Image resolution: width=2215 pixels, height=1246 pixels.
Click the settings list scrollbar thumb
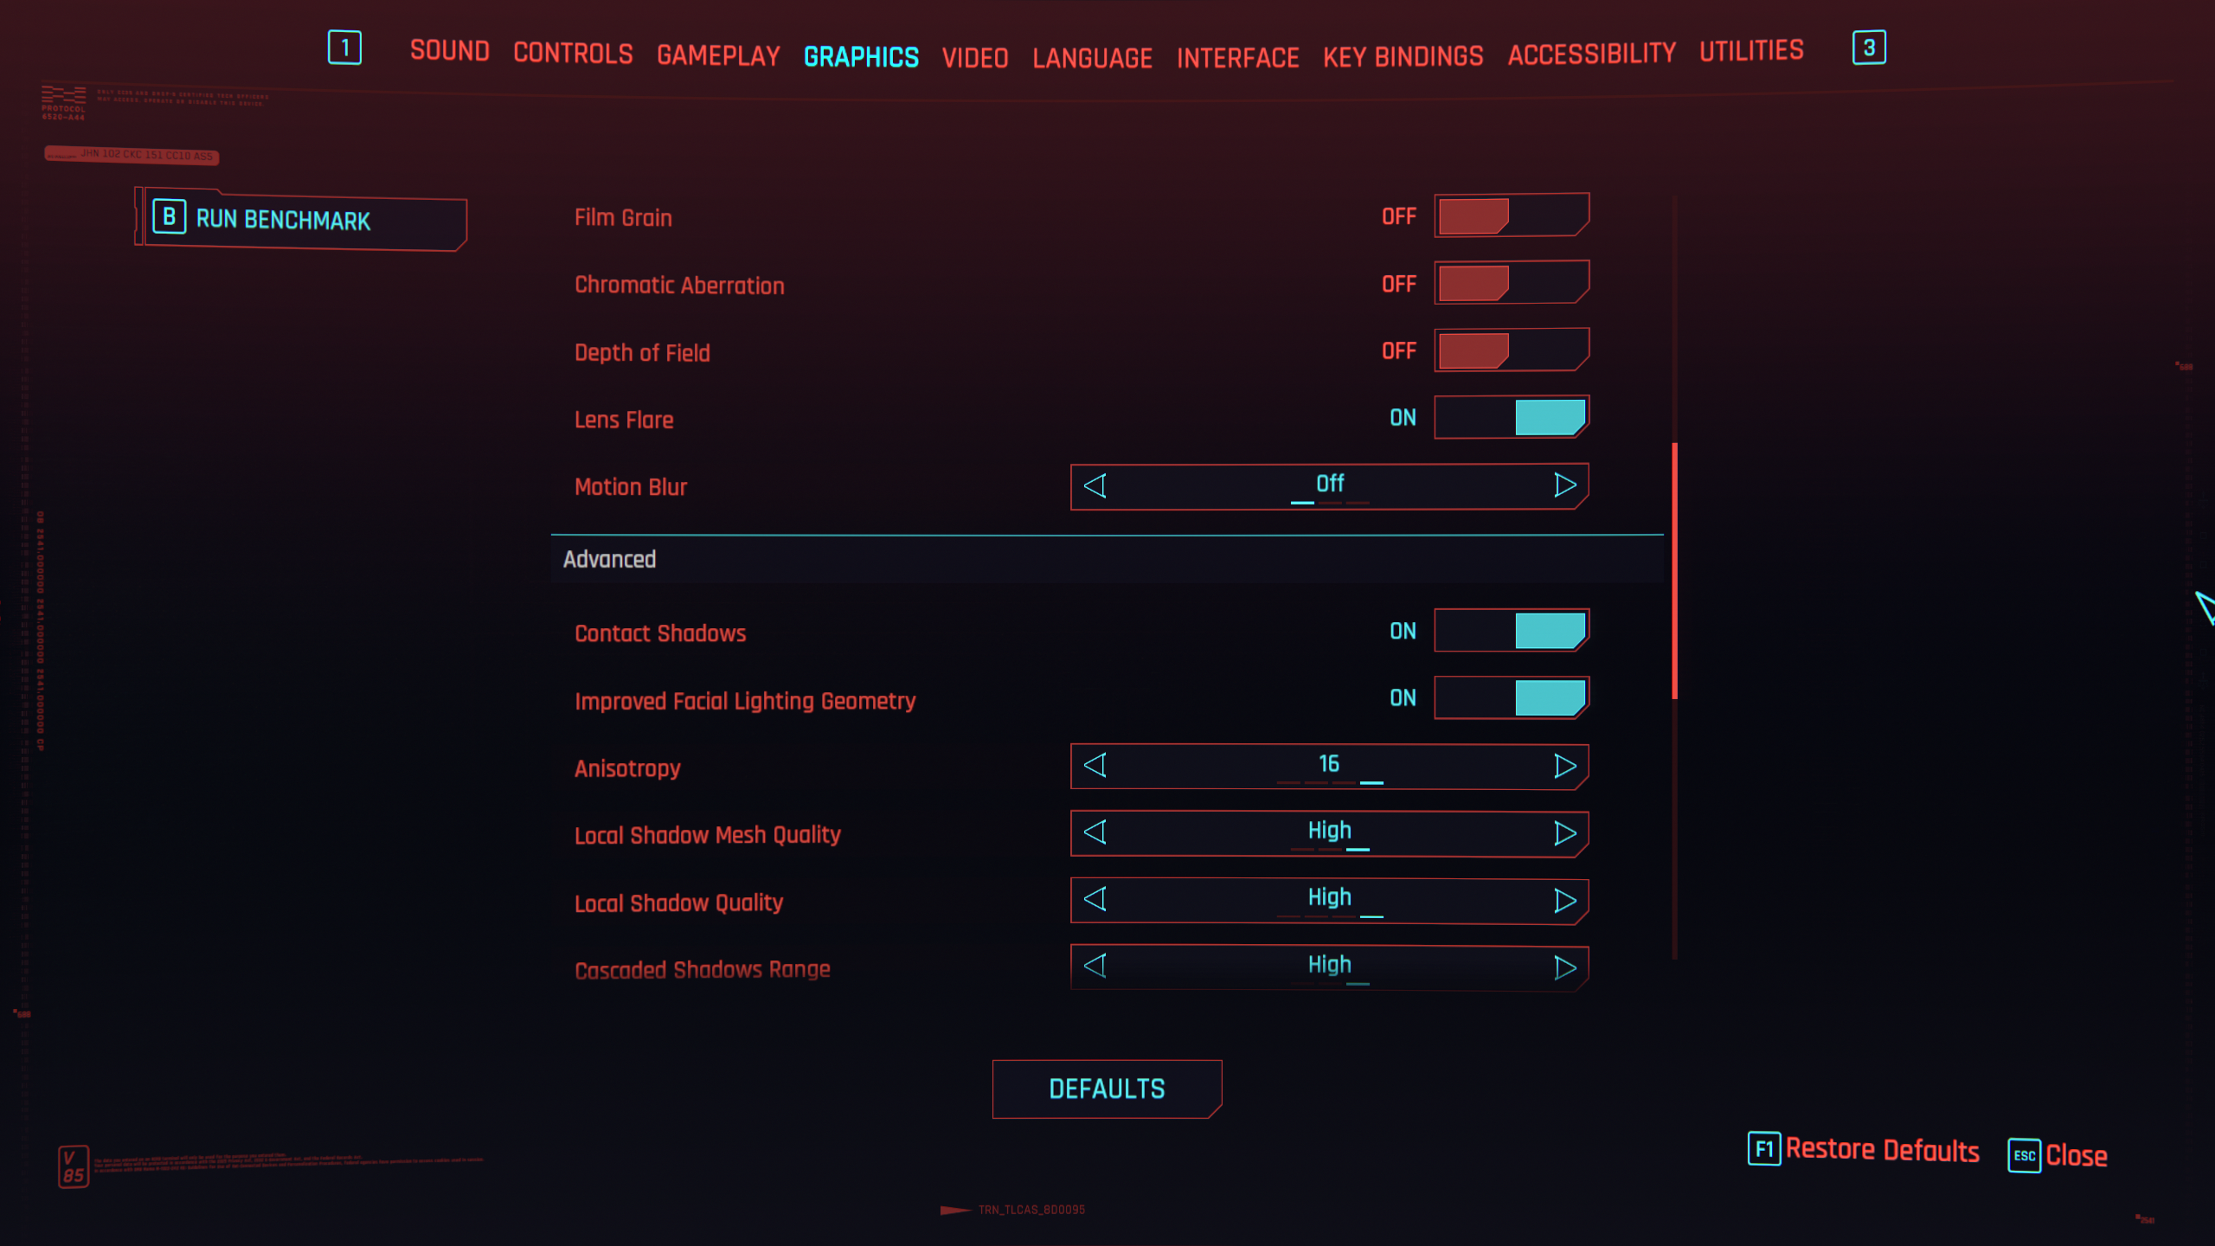[x=1675, y=571]
